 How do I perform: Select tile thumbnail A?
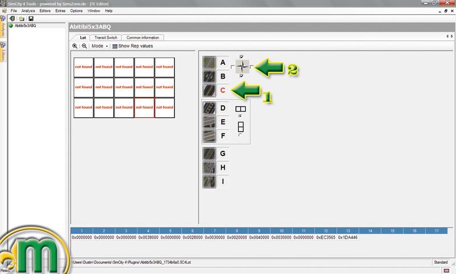[209, 63]
